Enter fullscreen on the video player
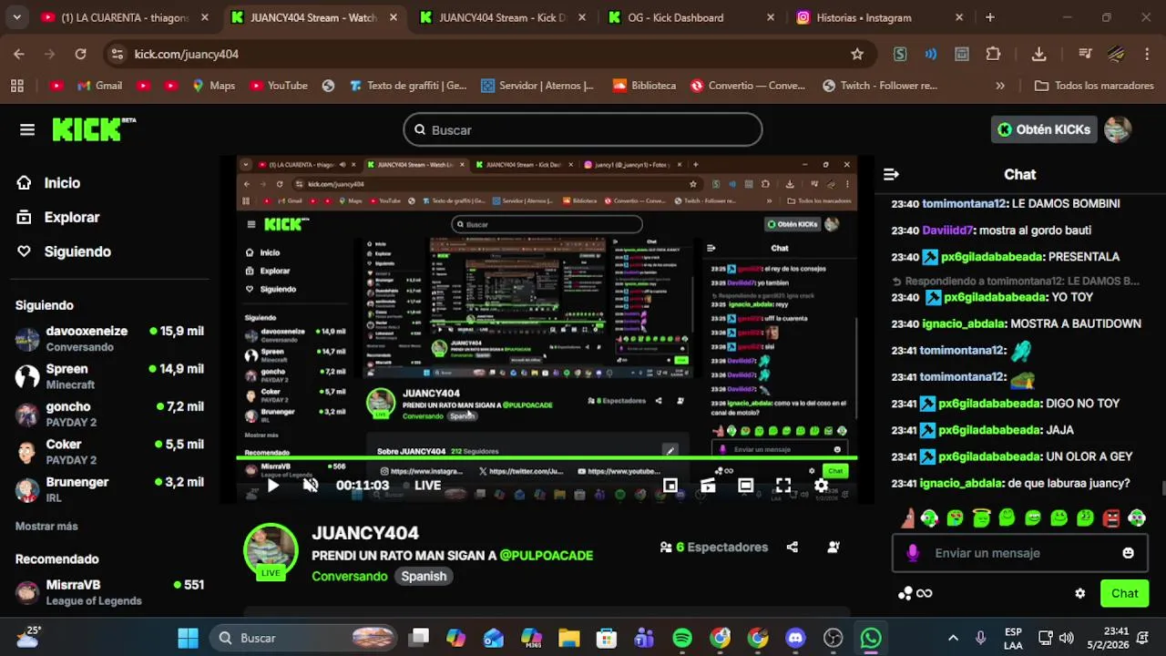 point(783,486)
